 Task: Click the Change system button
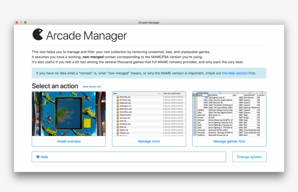coord(249,157)
